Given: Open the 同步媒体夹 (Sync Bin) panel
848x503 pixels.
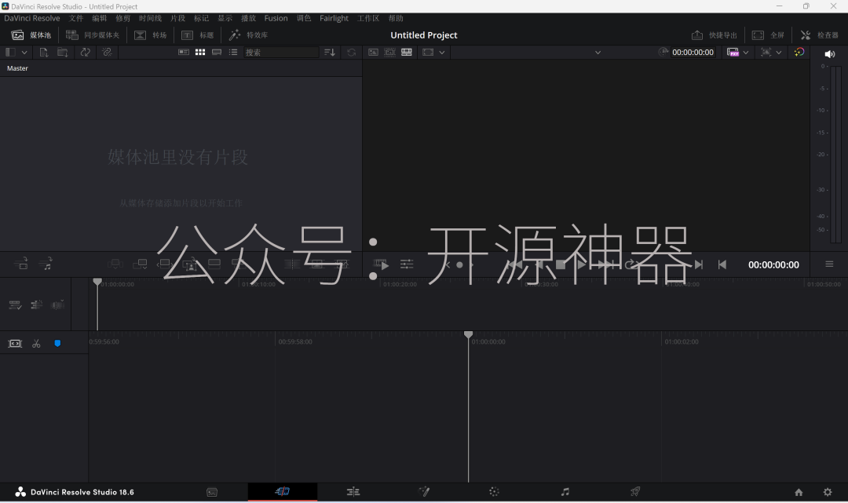Looking at the screenshot, I should coord(93,35).
